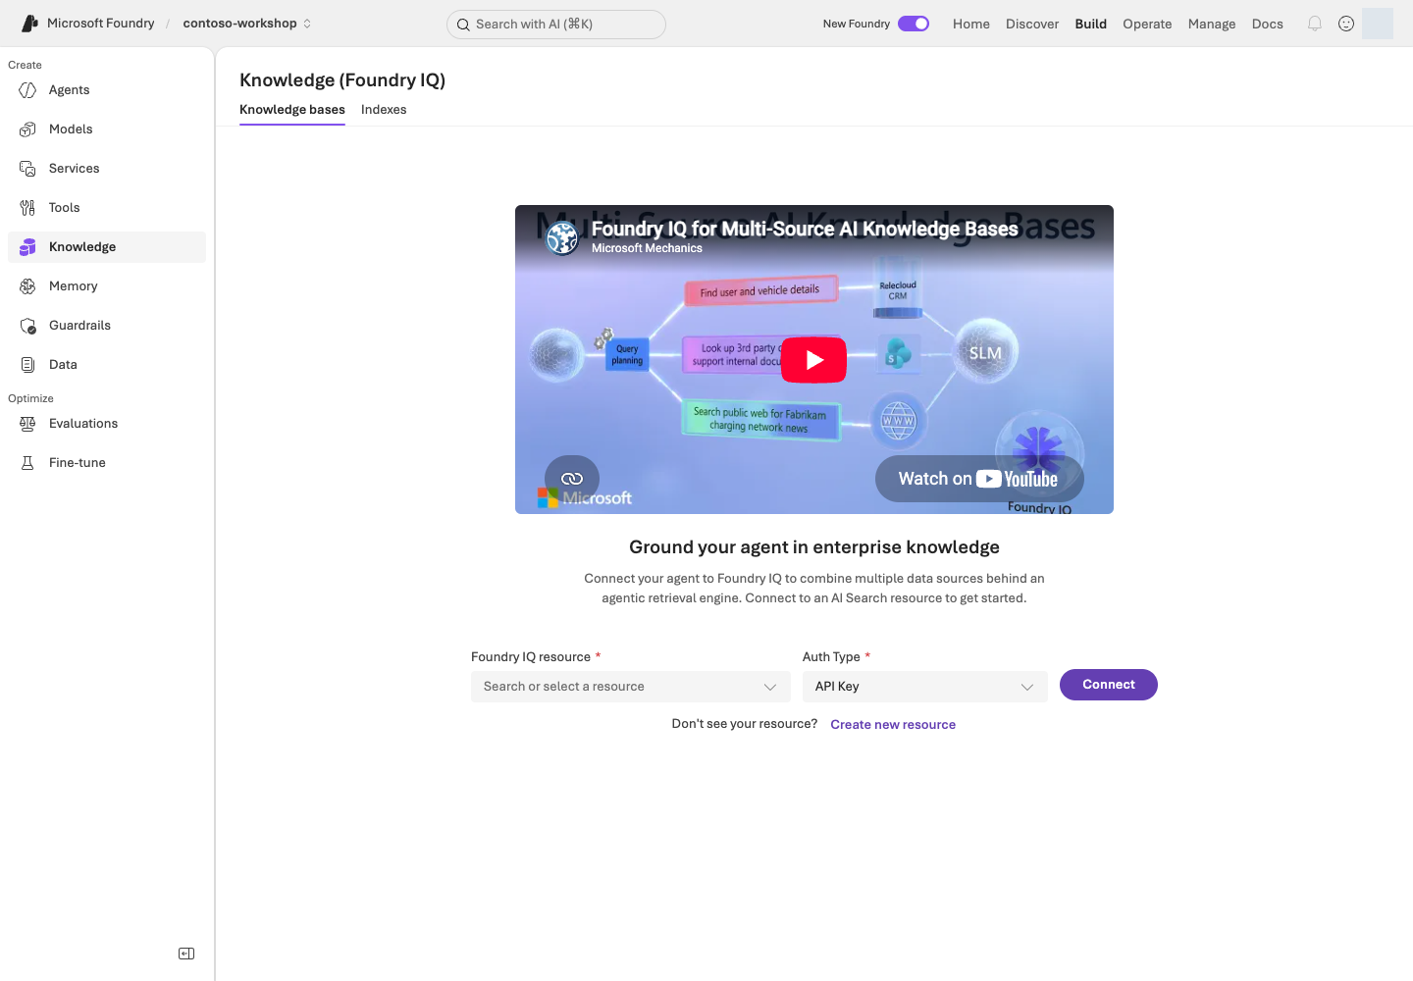The image size is (1413, 981).
Task: Open the Operate top menu
Action: 1147,24
